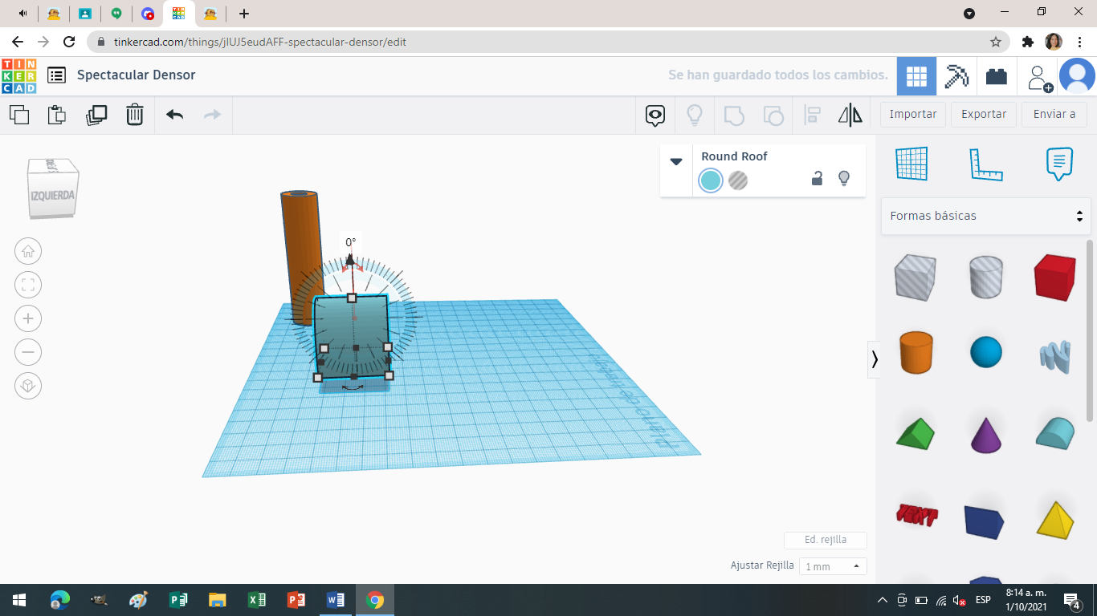Click the Copy tool icon
Viewport: 1097px width, 616px height.
pos(19,115)
